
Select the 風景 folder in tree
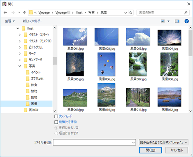click(x=27, y=104)
